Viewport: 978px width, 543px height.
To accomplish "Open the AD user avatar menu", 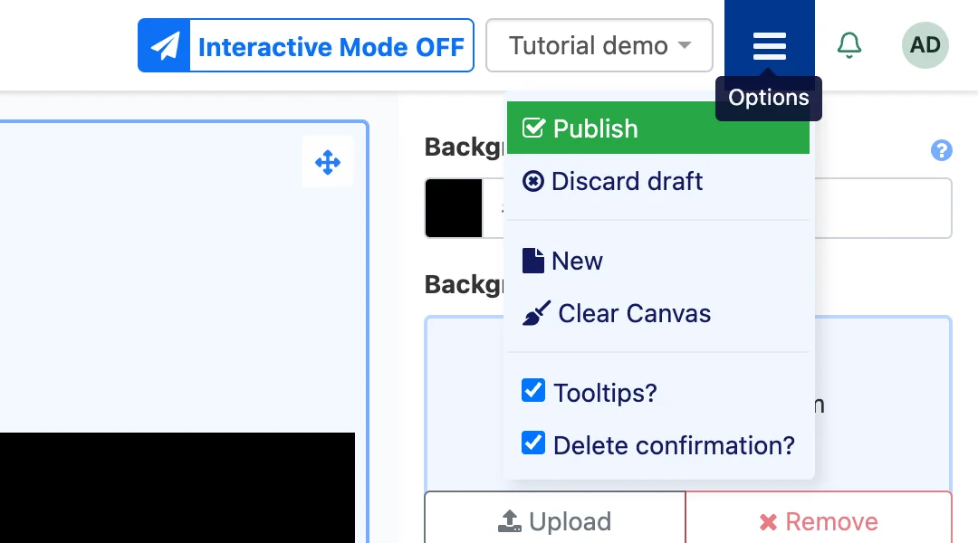I will pyautogui.click(x=925, y=45).
